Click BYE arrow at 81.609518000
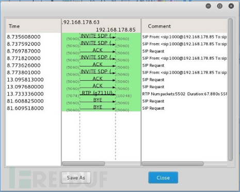Viewport: 240px width, 192px height. [98, 108]
